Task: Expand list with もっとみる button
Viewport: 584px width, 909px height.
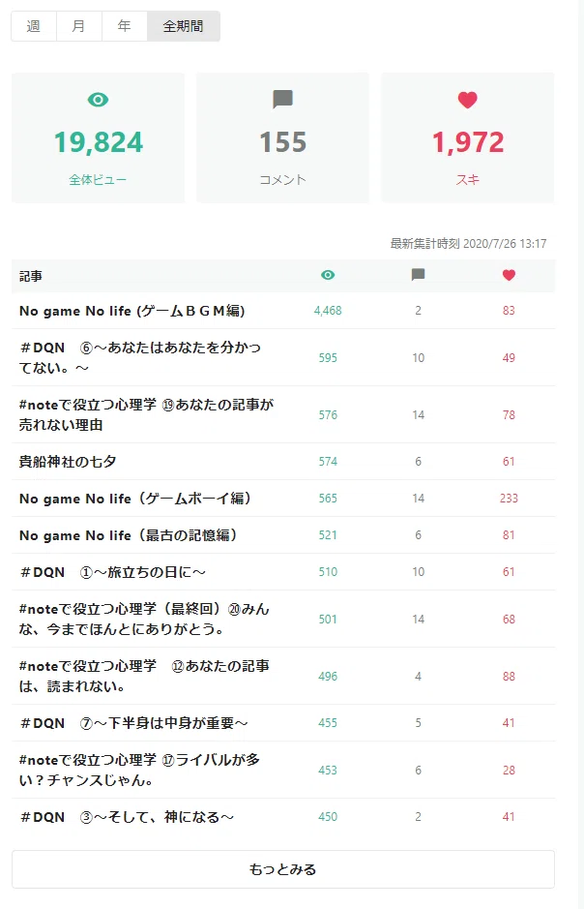Action: pyautogui.click(x=283, y=869)
